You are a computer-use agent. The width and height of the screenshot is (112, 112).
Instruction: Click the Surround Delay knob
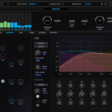pyautogui.click(x=47, y=20)
